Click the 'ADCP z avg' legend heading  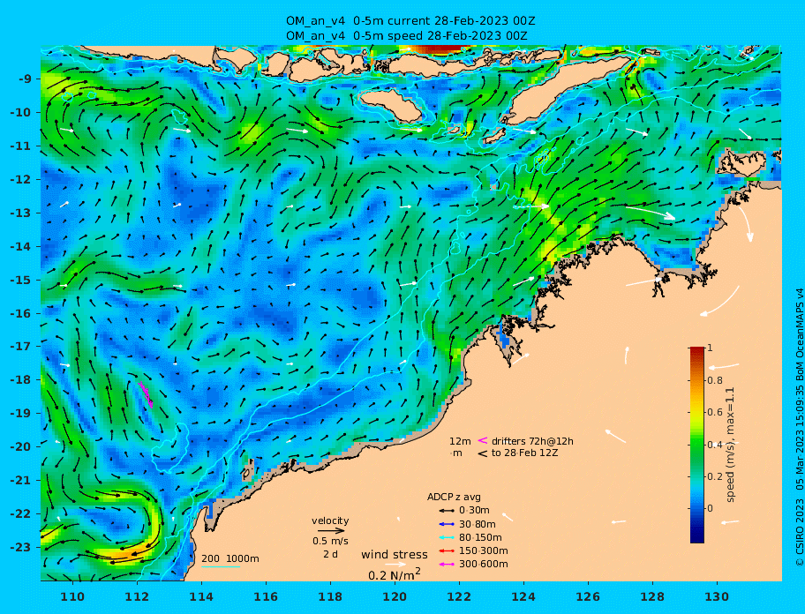[454, 497]
